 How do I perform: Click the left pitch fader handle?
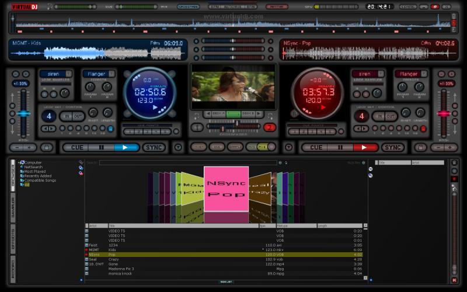23,113
